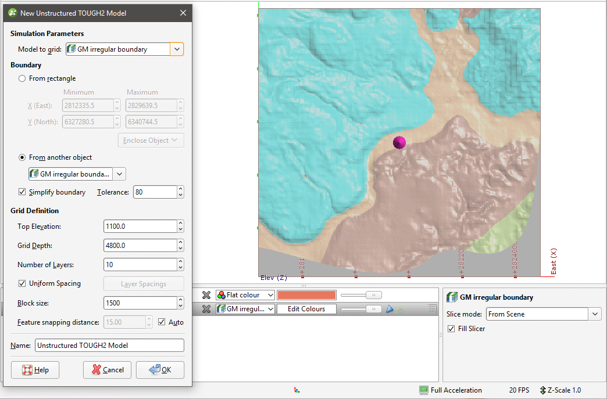The image size is (607, 399).
Task: Uncheck the Simplify boundary checkbox
Action: pyautogui.click(x=23, y=192)
